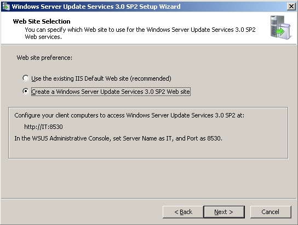The image size is (298, 225).
Task: Cancel the WSUS setup wizard
Action: click(271, 212)
